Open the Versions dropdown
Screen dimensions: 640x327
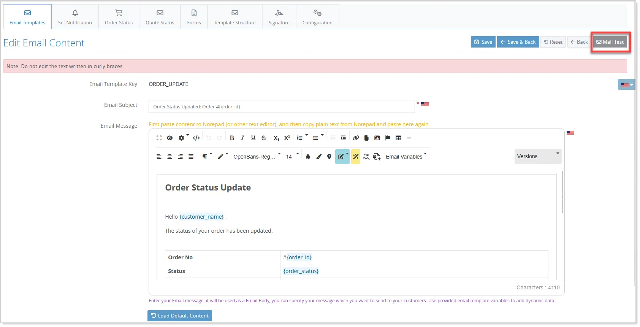pos(538,156)
